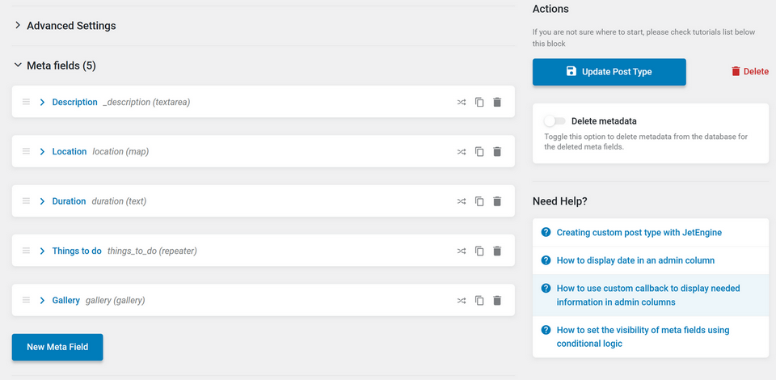This screenshot has width=776, height=380.
Task: Duplicate the Gallery meta field
Action: point(479,301)
